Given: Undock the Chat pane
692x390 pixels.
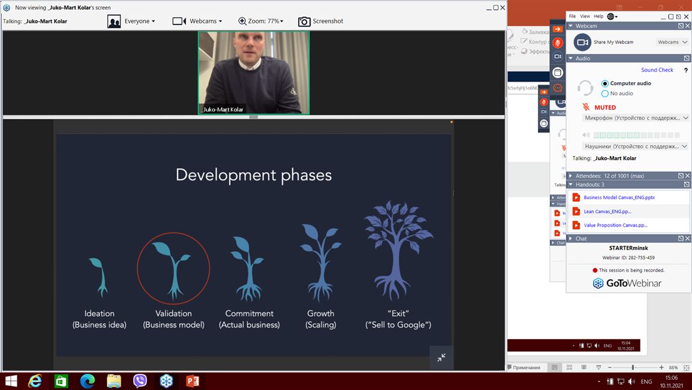Looking at the screenshot, I should coord(681,239).
